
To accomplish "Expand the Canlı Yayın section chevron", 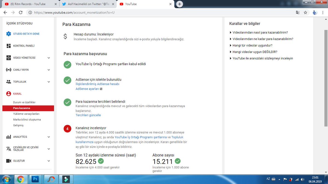I will click(49, 70).
